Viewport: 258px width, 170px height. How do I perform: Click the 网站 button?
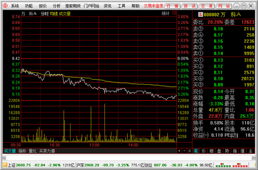[224, 6]
